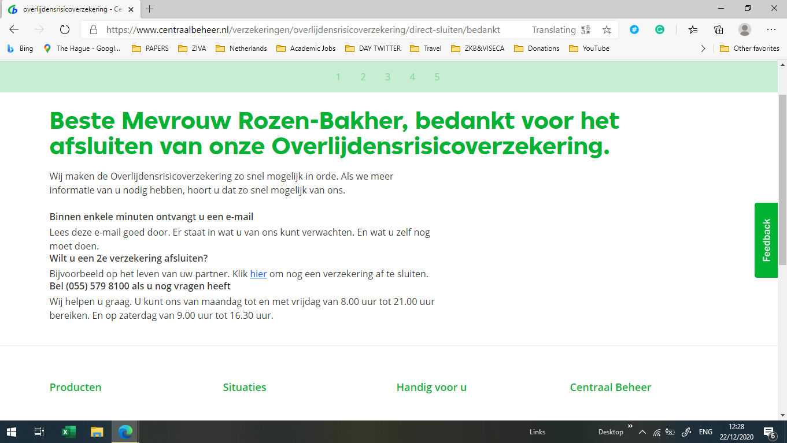Open Task View on the taskbar
787x443 pixels.
pos(39,431)
